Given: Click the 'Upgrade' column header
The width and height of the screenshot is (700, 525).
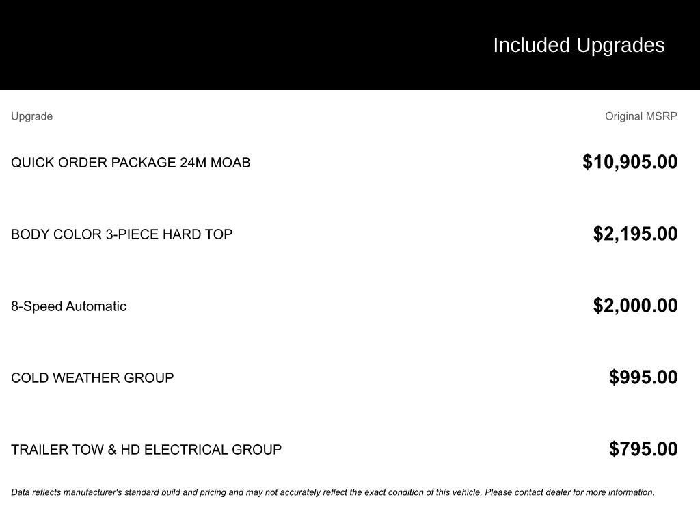Looking at the screenshot, I should 31,116.
